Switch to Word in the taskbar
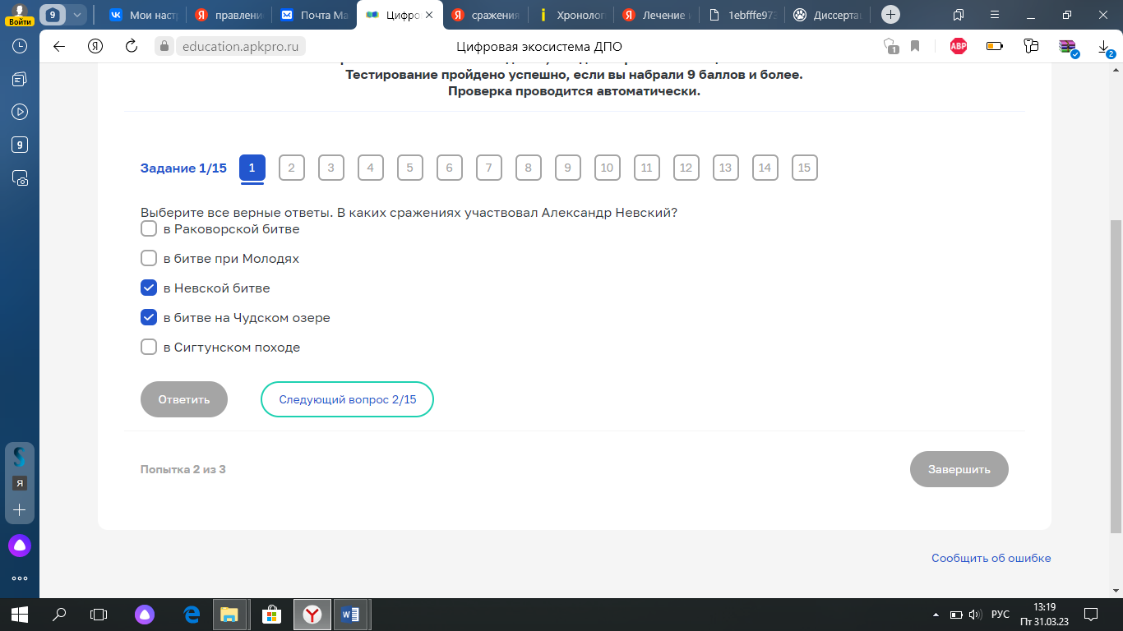 tap(352, 614)
